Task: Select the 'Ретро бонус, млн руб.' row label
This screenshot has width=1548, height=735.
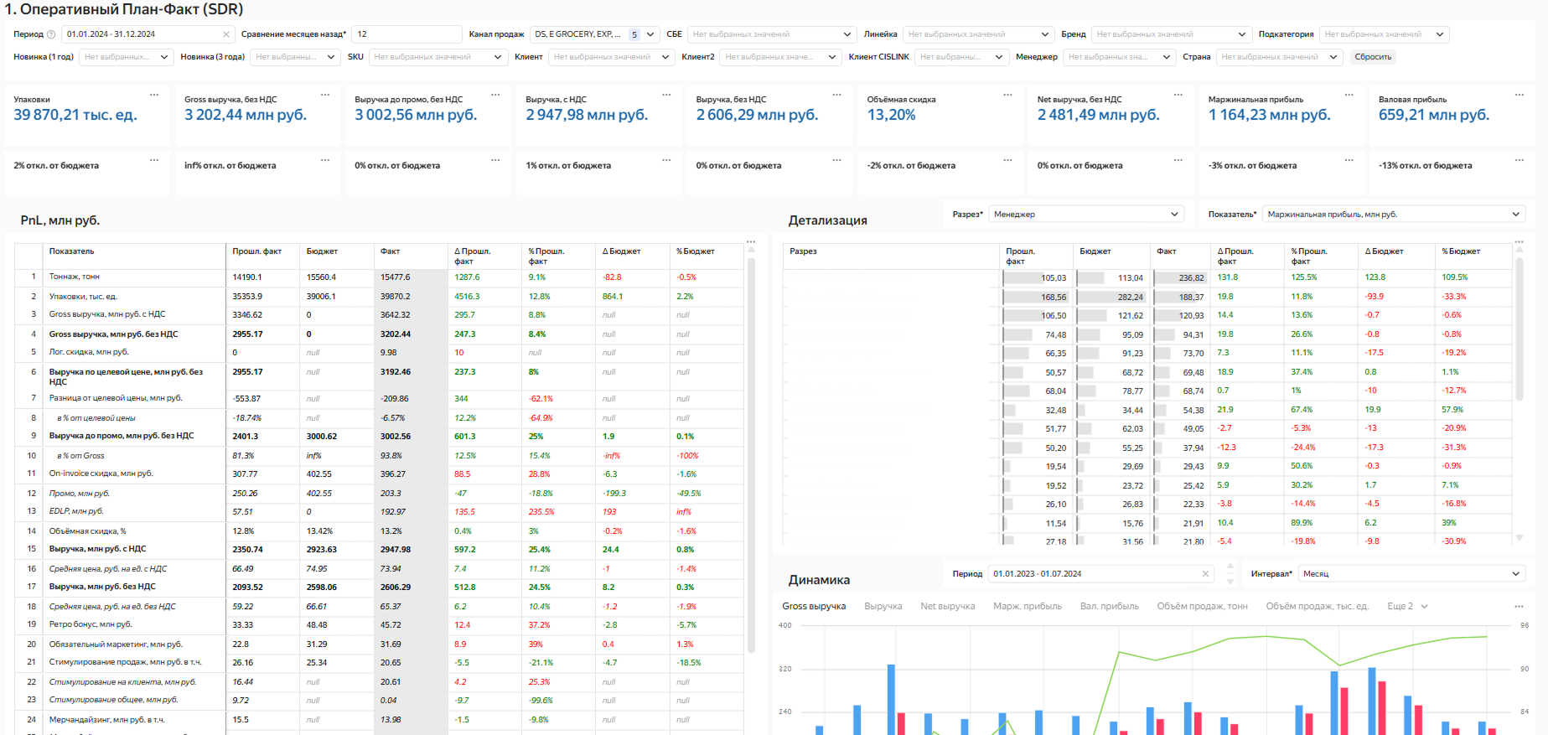Action: [x=91, y=624]
